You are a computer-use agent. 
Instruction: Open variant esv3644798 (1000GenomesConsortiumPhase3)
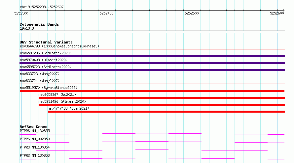pos(59,46)
